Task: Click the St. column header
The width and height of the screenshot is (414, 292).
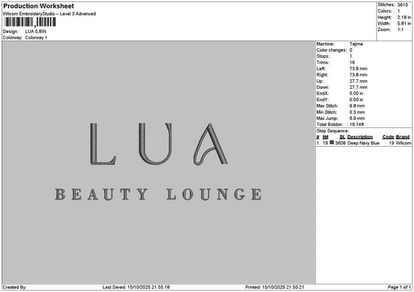Action: click(x=342, y=137)
